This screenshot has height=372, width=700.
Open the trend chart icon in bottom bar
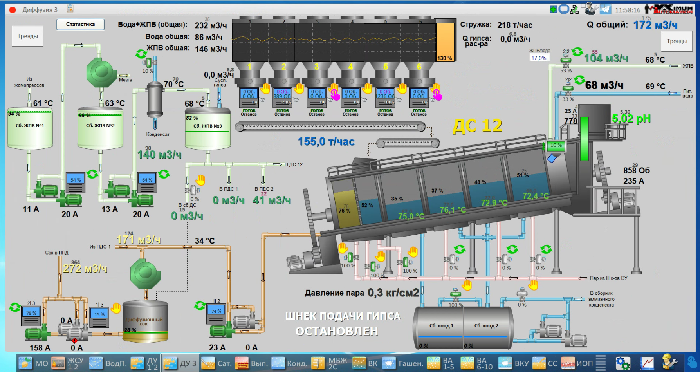pyautogui.click(x=647, y=363)
